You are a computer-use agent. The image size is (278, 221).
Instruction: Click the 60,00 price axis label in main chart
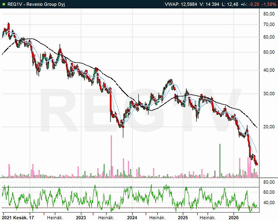point(269,37)
